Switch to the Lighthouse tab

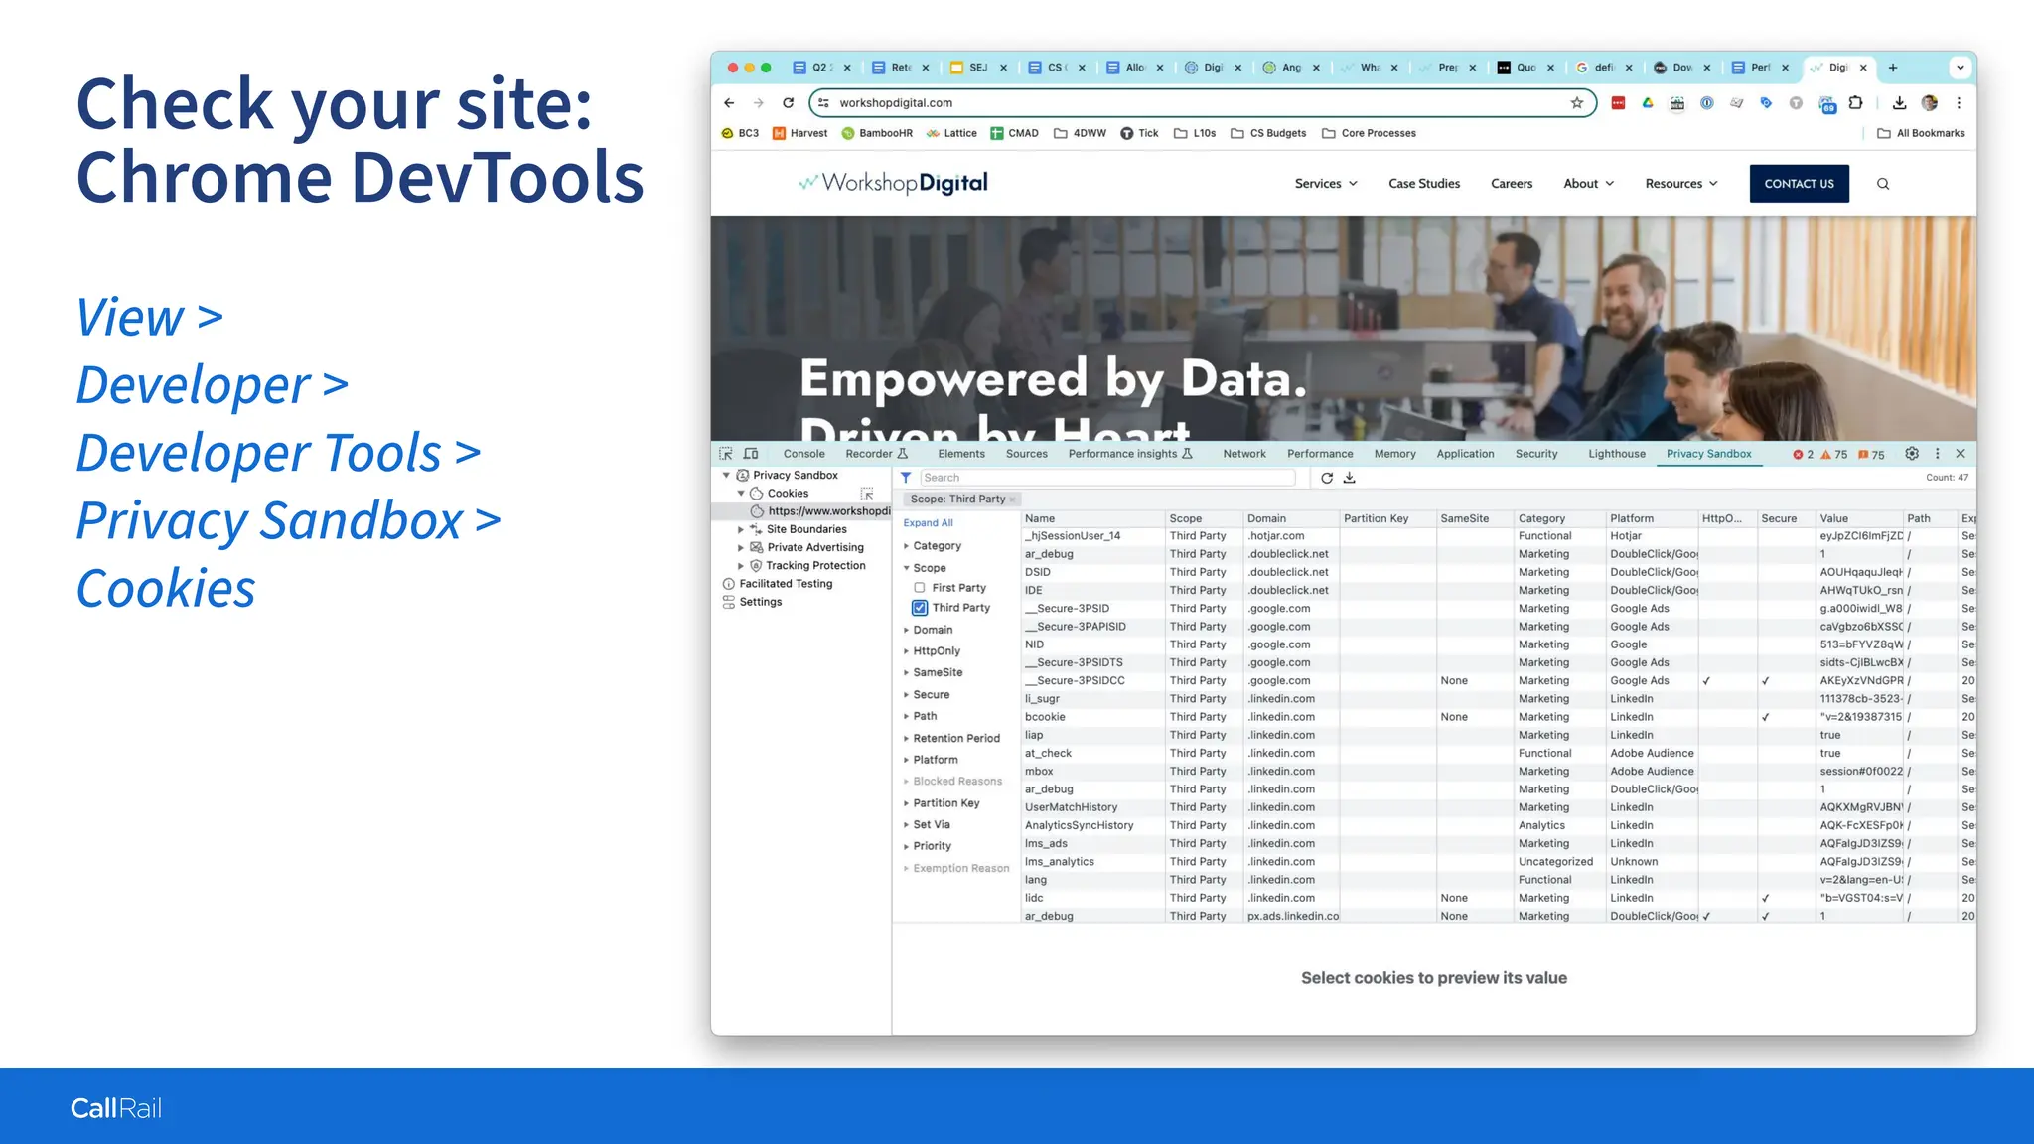click(1617, 454)
